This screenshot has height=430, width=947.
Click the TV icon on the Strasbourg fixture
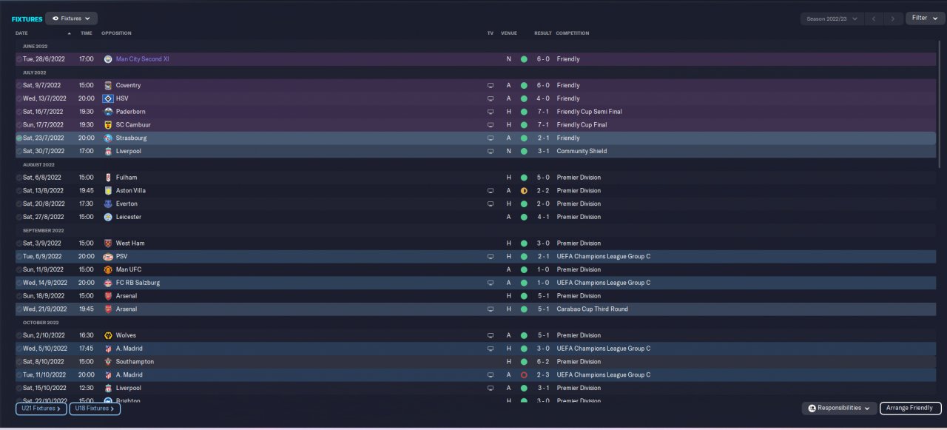click(x=490, y=138)
